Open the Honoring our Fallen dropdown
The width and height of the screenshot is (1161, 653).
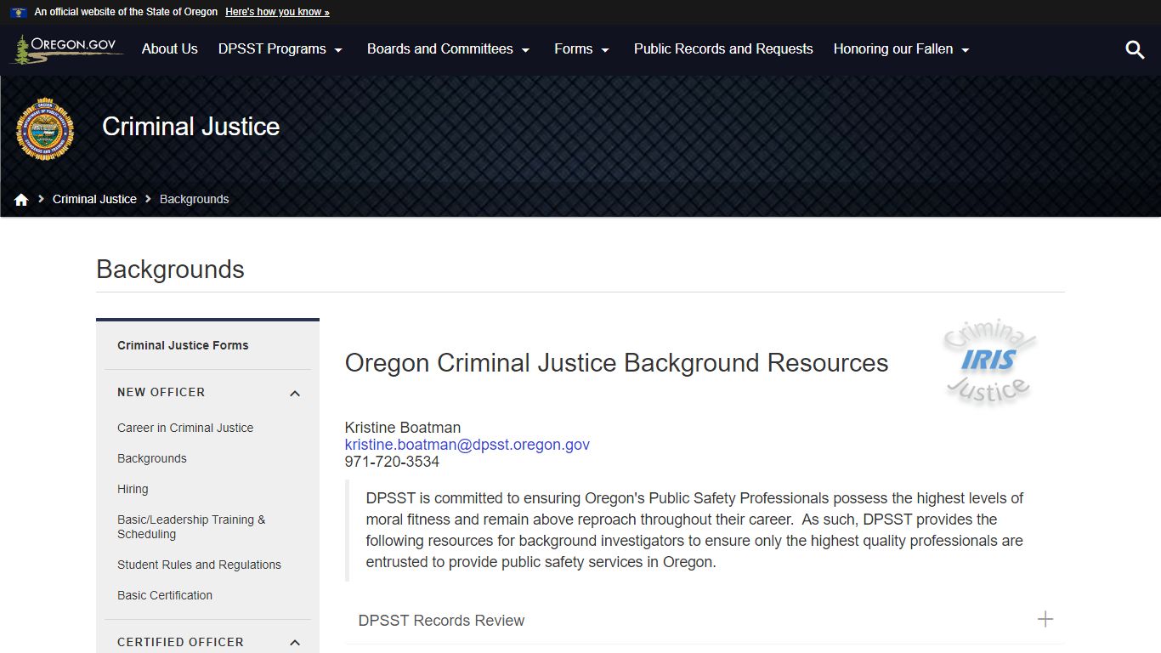pyautogui.click(x=902, y=49)
